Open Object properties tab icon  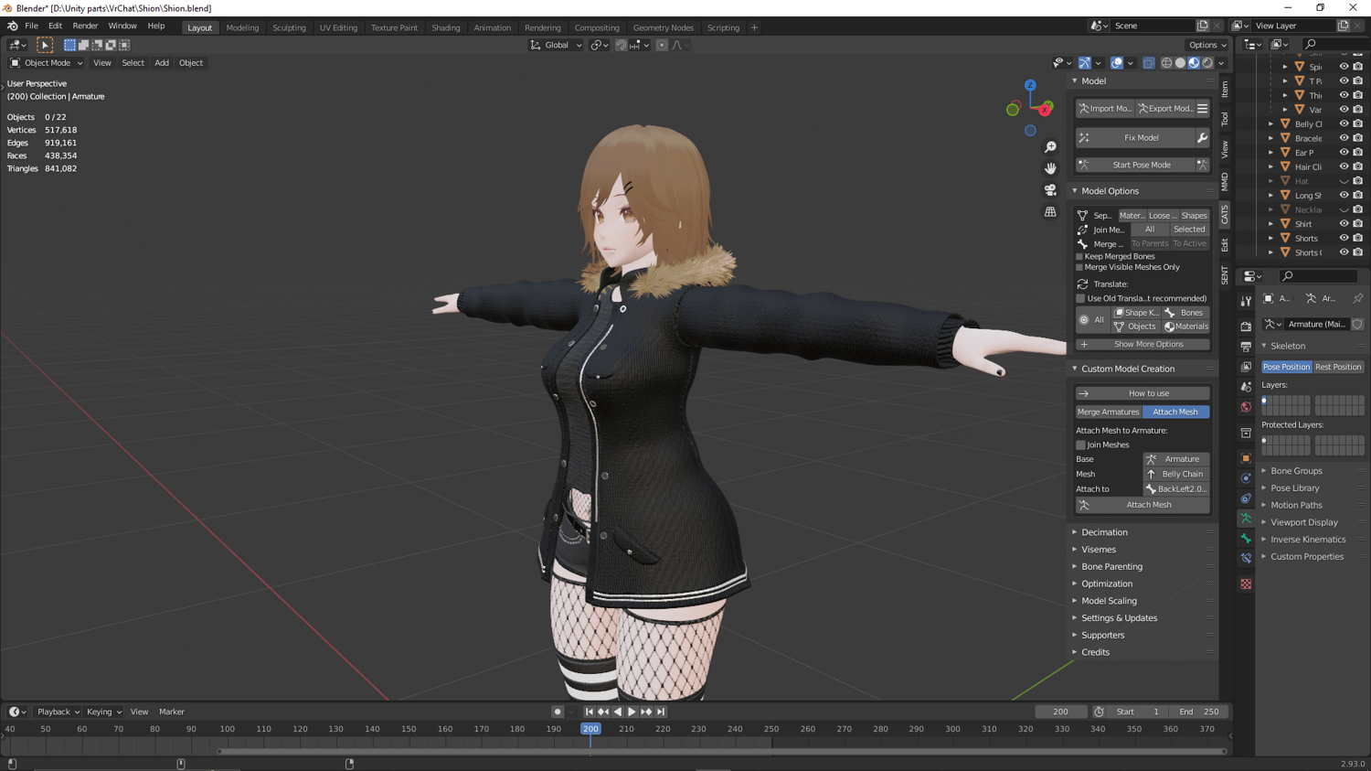coord(1246,458)
